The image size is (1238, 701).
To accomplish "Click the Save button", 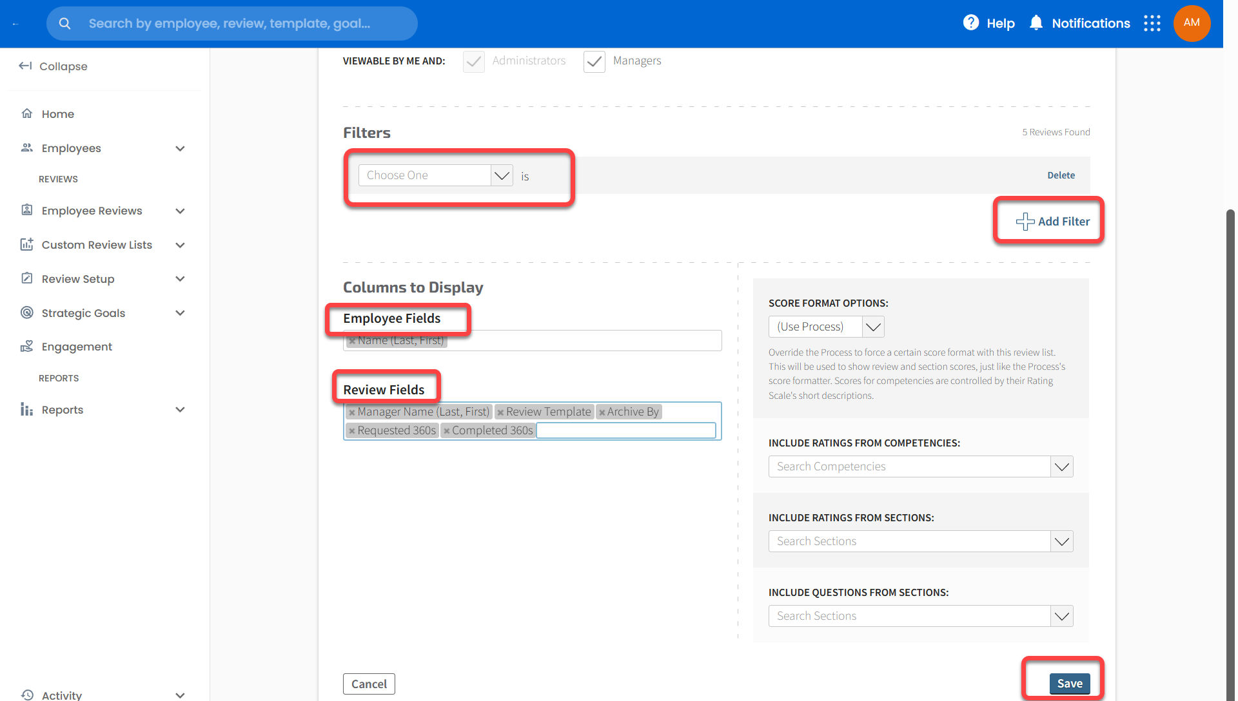I will (x=1069, y=684).
